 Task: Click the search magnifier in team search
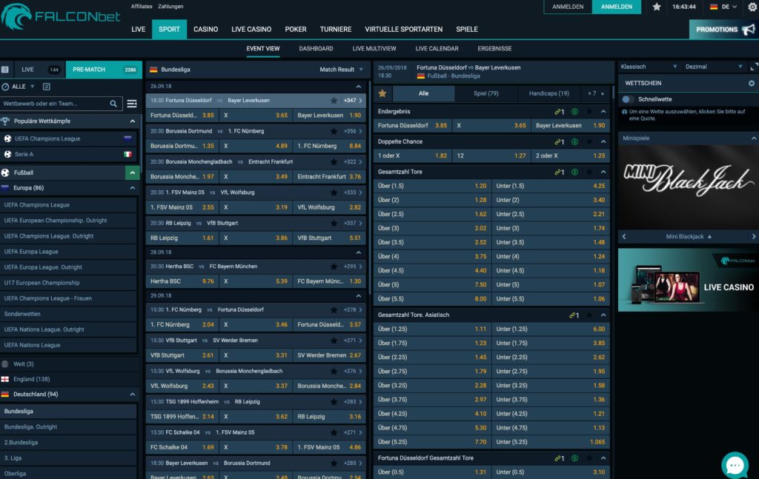point(113,104)
